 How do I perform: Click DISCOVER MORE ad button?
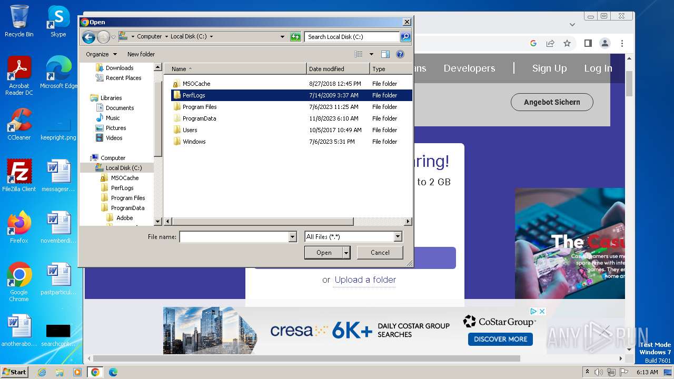point(500,339)
